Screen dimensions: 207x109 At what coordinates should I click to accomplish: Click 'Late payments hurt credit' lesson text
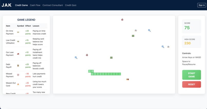(39, 75)
